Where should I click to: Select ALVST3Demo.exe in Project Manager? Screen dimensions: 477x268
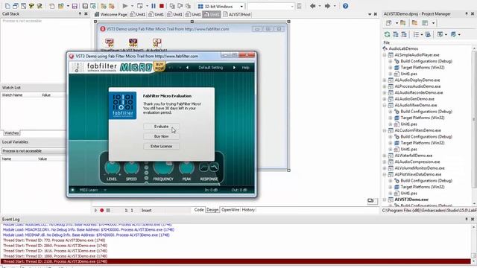(x=411, y=200)
